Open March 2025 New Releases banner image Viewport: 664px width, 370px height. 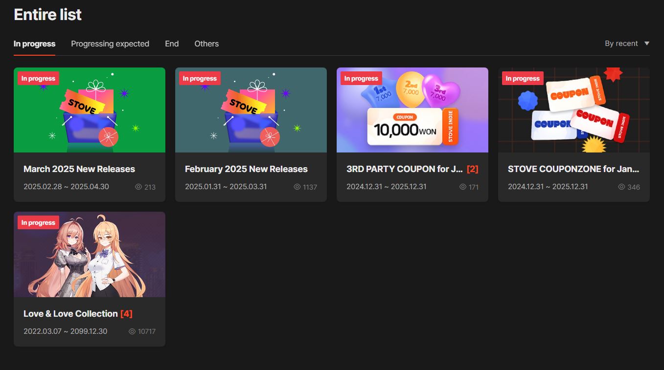tap(90, 110)
